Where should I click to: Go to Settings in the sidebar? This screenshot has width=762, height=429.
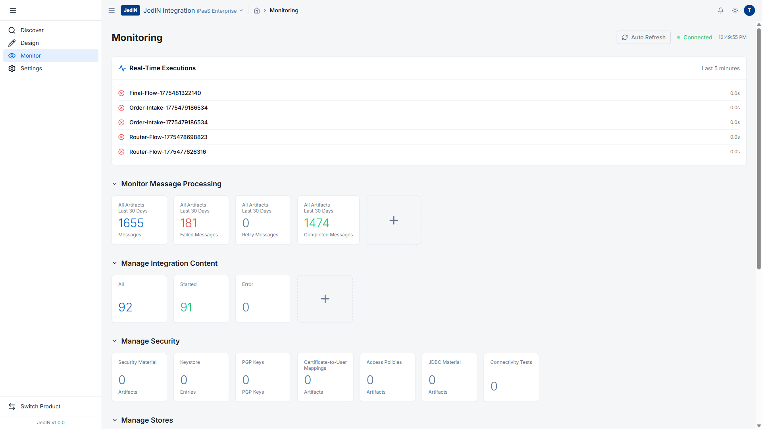pyautogui.click(x=31, y=68)
